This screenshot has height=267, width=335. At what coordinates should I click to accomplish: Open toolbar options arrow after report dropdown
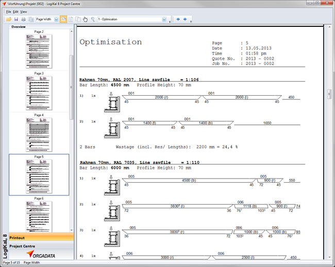coord(170,21)
